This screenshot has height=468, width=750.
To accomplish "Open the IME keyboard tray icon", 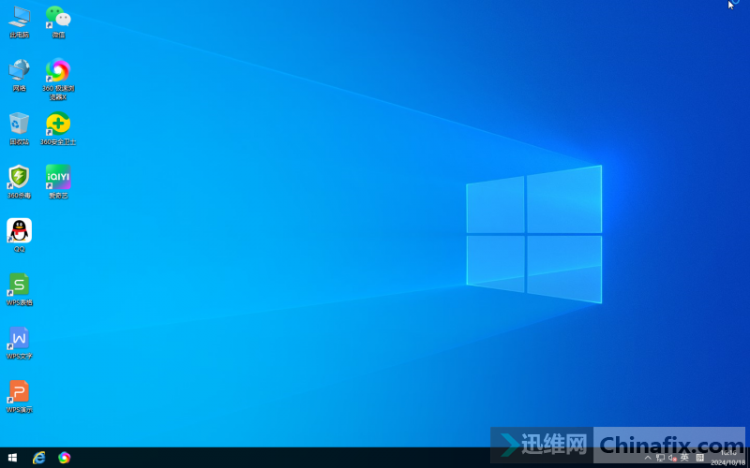I will click(699, 458).
